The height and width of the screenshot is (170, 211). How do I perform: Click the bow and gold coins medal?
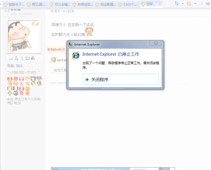[27, 81]
